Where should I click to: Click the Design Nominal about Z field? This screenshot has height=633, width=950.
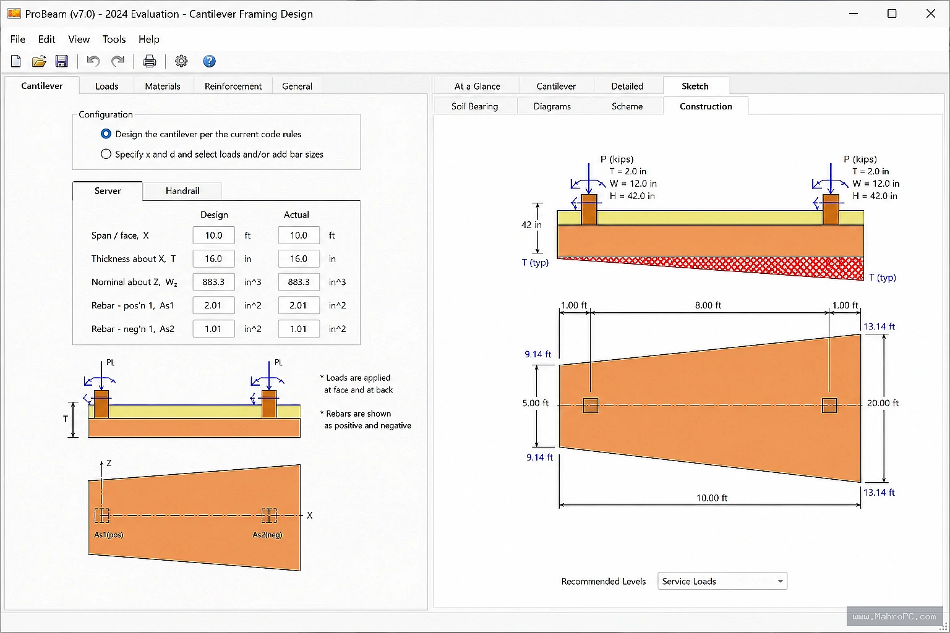213,282
